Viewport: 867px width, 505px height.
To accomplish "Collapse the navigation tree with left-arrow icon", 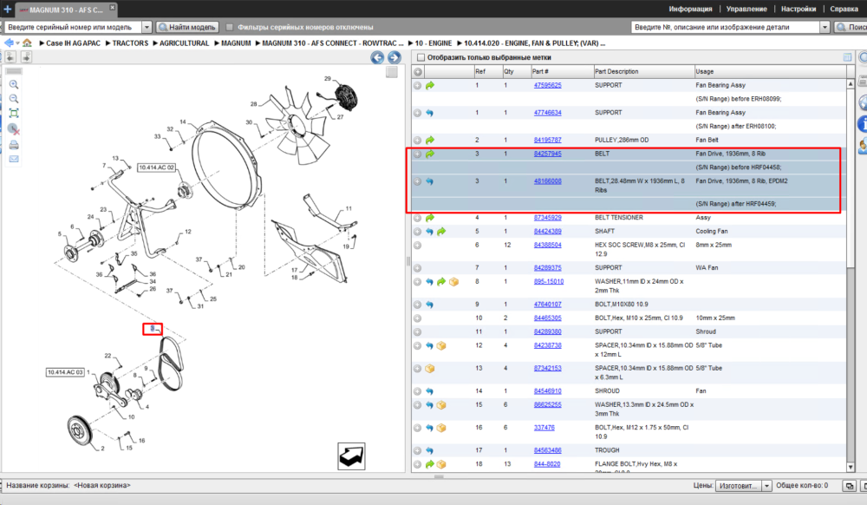I will 10,57.
